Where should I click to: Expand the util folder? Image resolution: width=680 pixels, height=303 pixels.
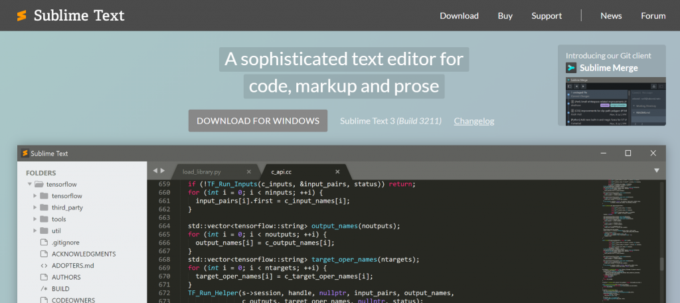[x=35, y=231]
